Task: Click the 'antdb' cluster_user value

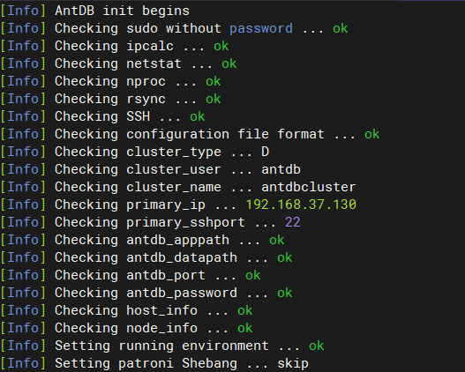Action: pos(281,169)
